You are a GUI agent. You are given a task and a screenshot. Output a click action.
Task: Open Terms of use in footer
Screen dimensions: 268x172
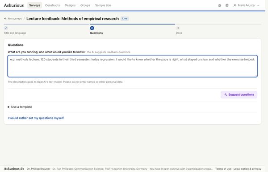click(223, 169)
